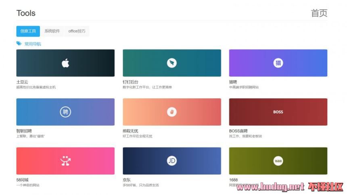Image resolution: width=347 pixels, height=195 pixels.
Task: Click the tag icon beside 常用导航
Action: pyautogui.click(x=19, y=44)
